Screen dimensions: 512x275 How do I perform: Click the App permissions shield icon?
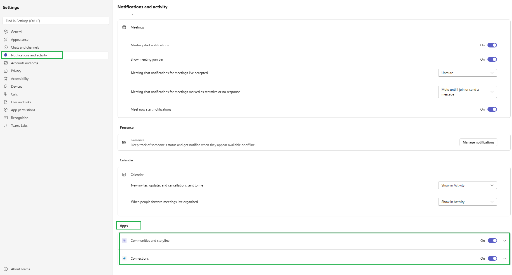point(6,110)
